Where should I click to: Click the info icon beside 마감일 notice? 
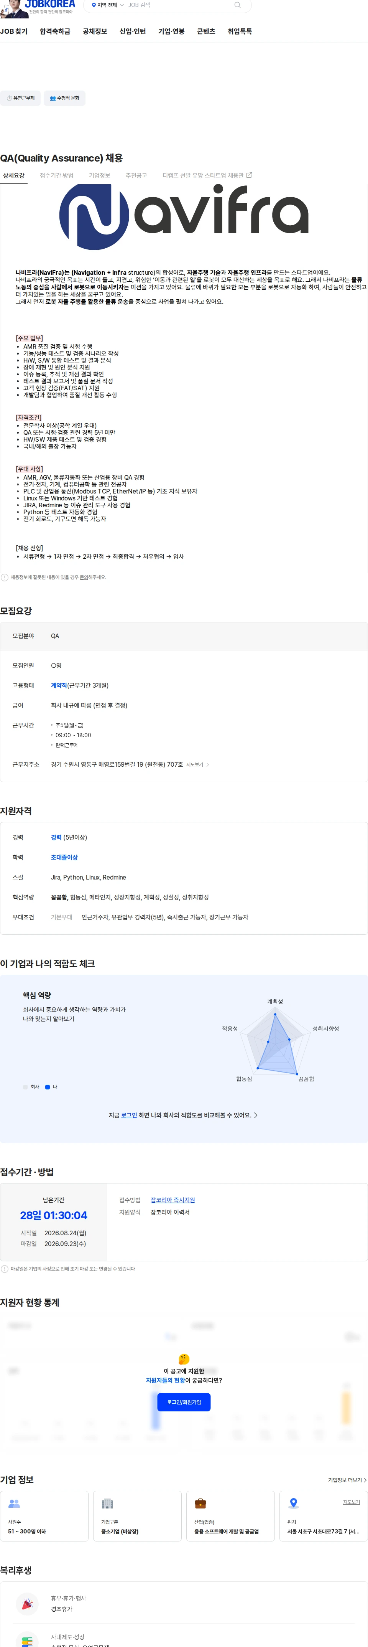pos(5,1269)
